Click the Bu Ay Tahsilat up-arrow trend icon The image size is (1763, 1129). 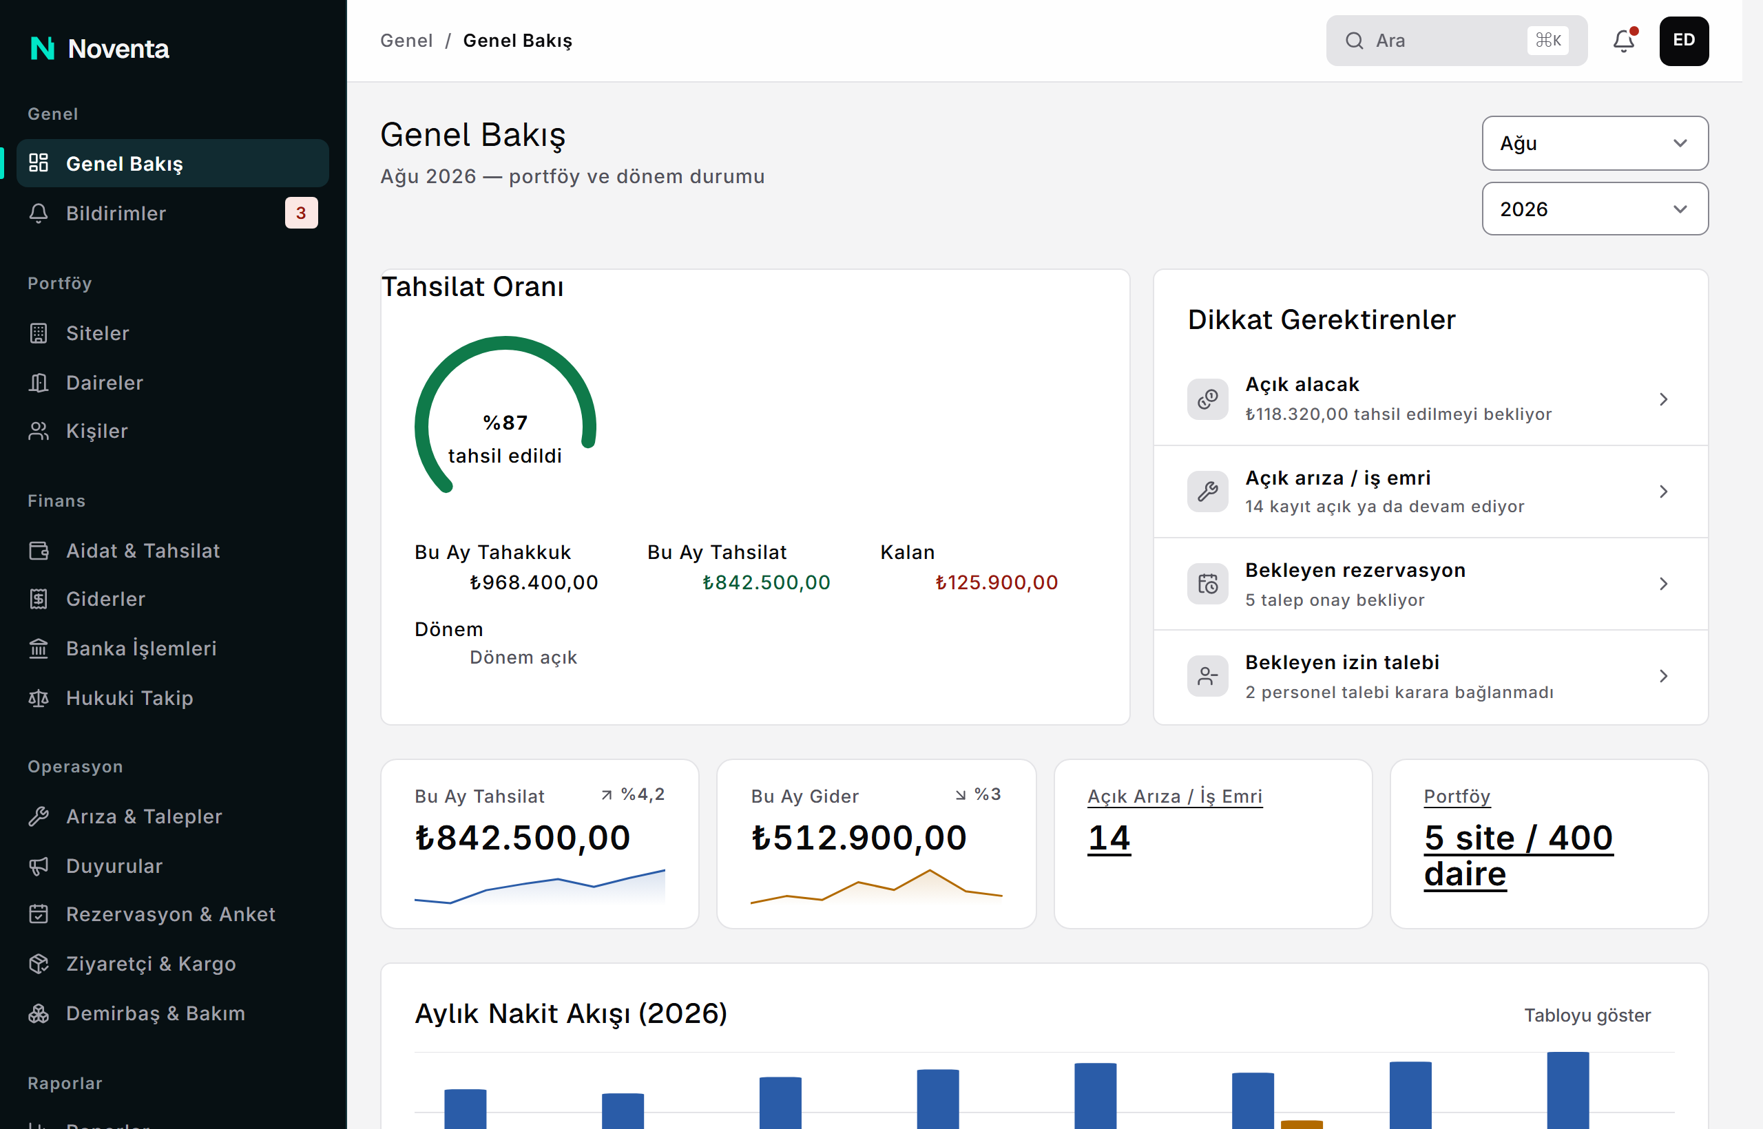607,794
